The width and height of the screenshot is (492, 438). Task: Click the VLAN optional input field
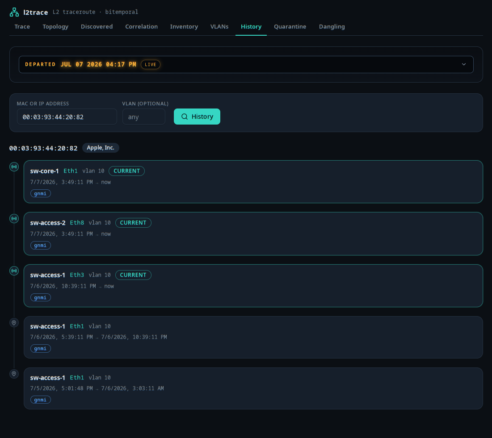coord(144,117)
